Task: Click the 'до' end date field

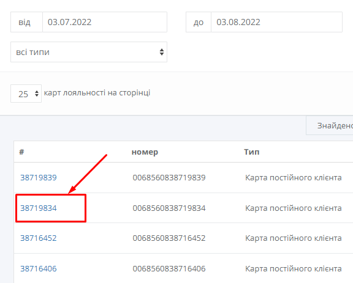Action: coord(276,22)
